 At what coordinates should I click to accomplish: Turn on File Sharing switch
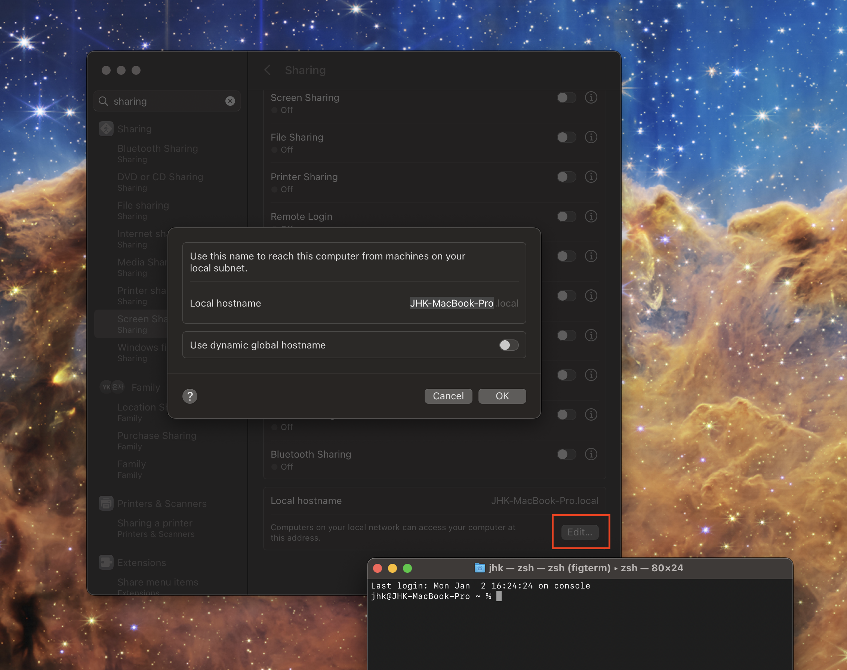coord(566,137)
